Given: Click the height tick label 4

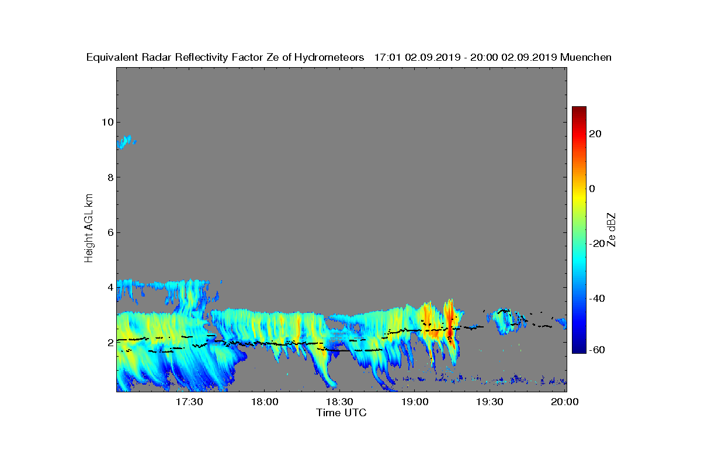Looking at the screenshot, I should pyautogui.click(x=109, y=287).
